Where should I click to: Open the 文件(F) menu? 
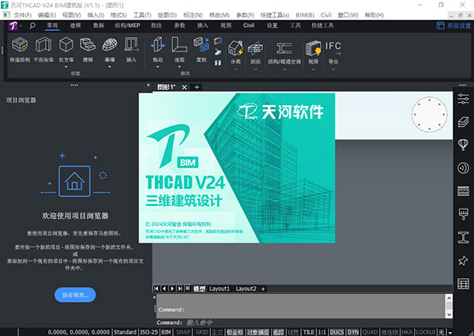tap(22, 15)
